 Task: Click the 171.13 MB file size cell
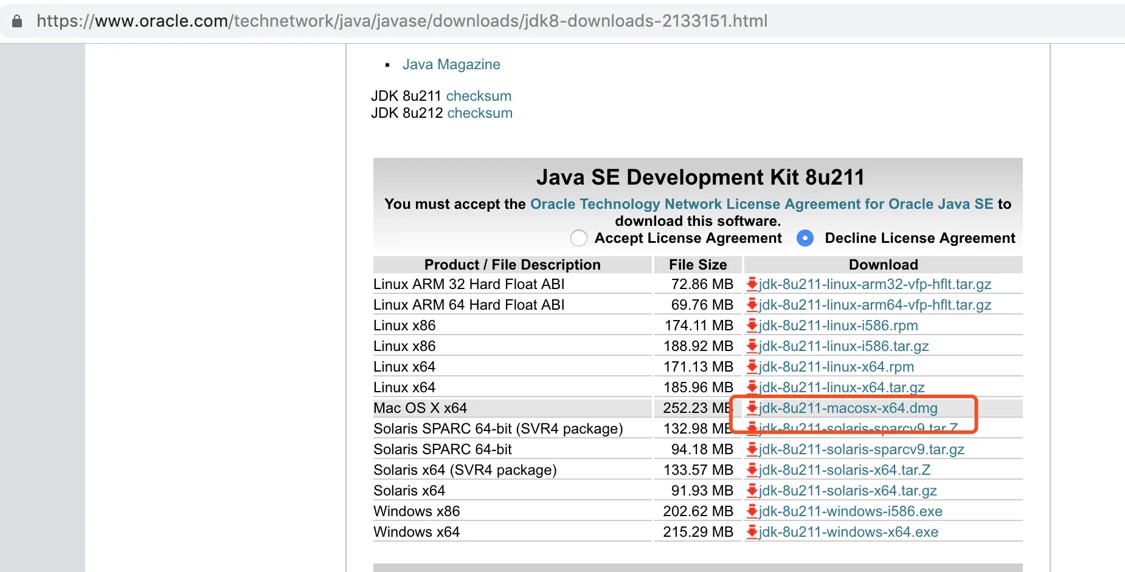pyautogui.click(x=699, y=367)
